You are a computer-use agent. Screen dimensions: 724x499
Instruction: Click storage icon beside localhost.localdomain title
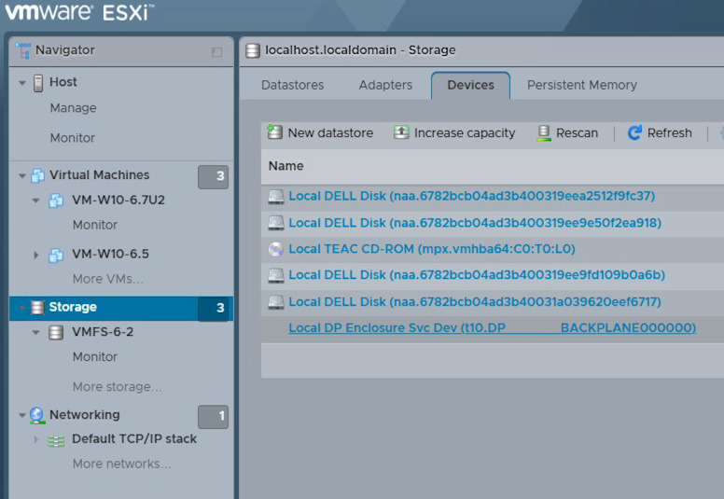(x=253, y=50)
